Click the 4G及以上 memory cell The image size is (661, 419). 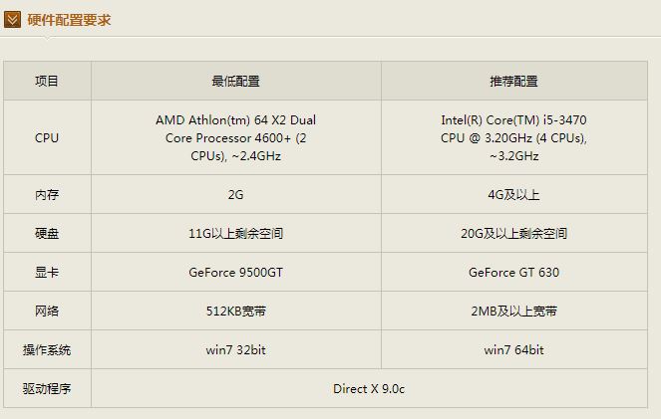click(513, 195)
